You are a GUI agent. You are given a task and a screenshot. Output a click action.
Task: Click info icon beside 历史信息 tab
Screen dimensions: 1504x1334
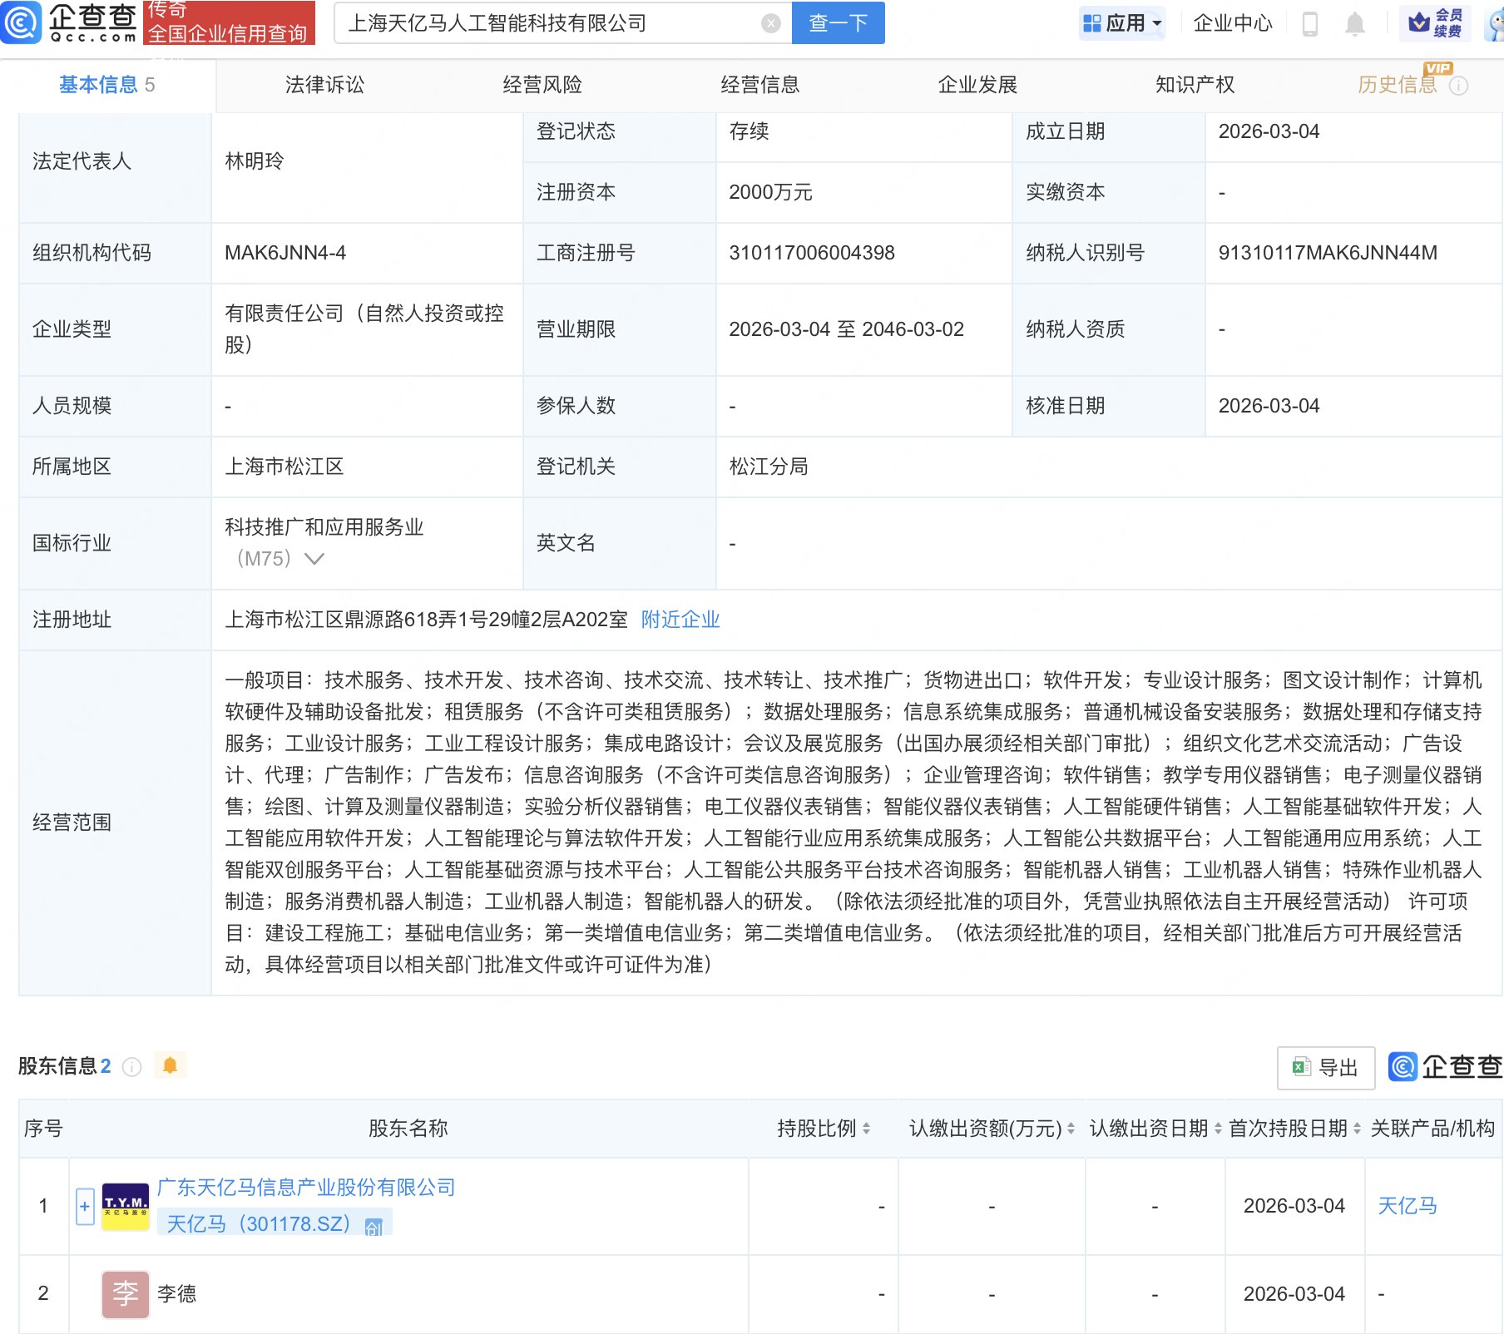coord(1458,86)
